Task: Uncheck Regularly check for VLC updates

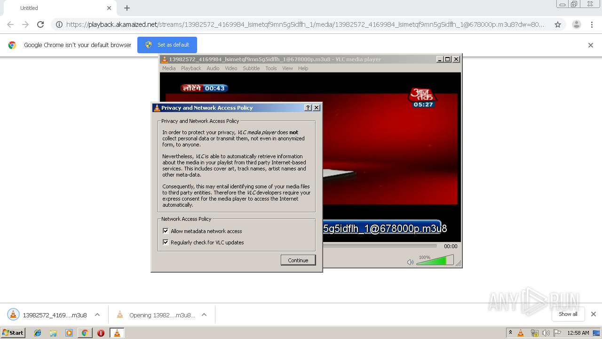Action: tap(166, 242)
